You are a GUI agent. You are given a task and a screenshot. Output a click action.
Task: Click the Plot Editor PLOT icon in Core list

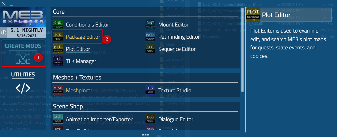pos(58,49)
